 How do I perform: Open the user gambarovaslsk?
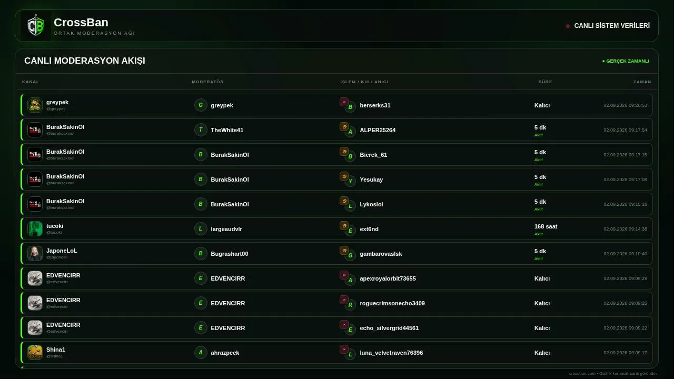[381, 254]
